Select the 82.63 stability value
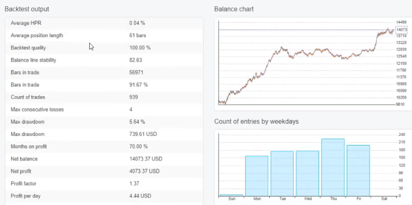The width and height of the screenshot is (412, 205). point(135,60)
